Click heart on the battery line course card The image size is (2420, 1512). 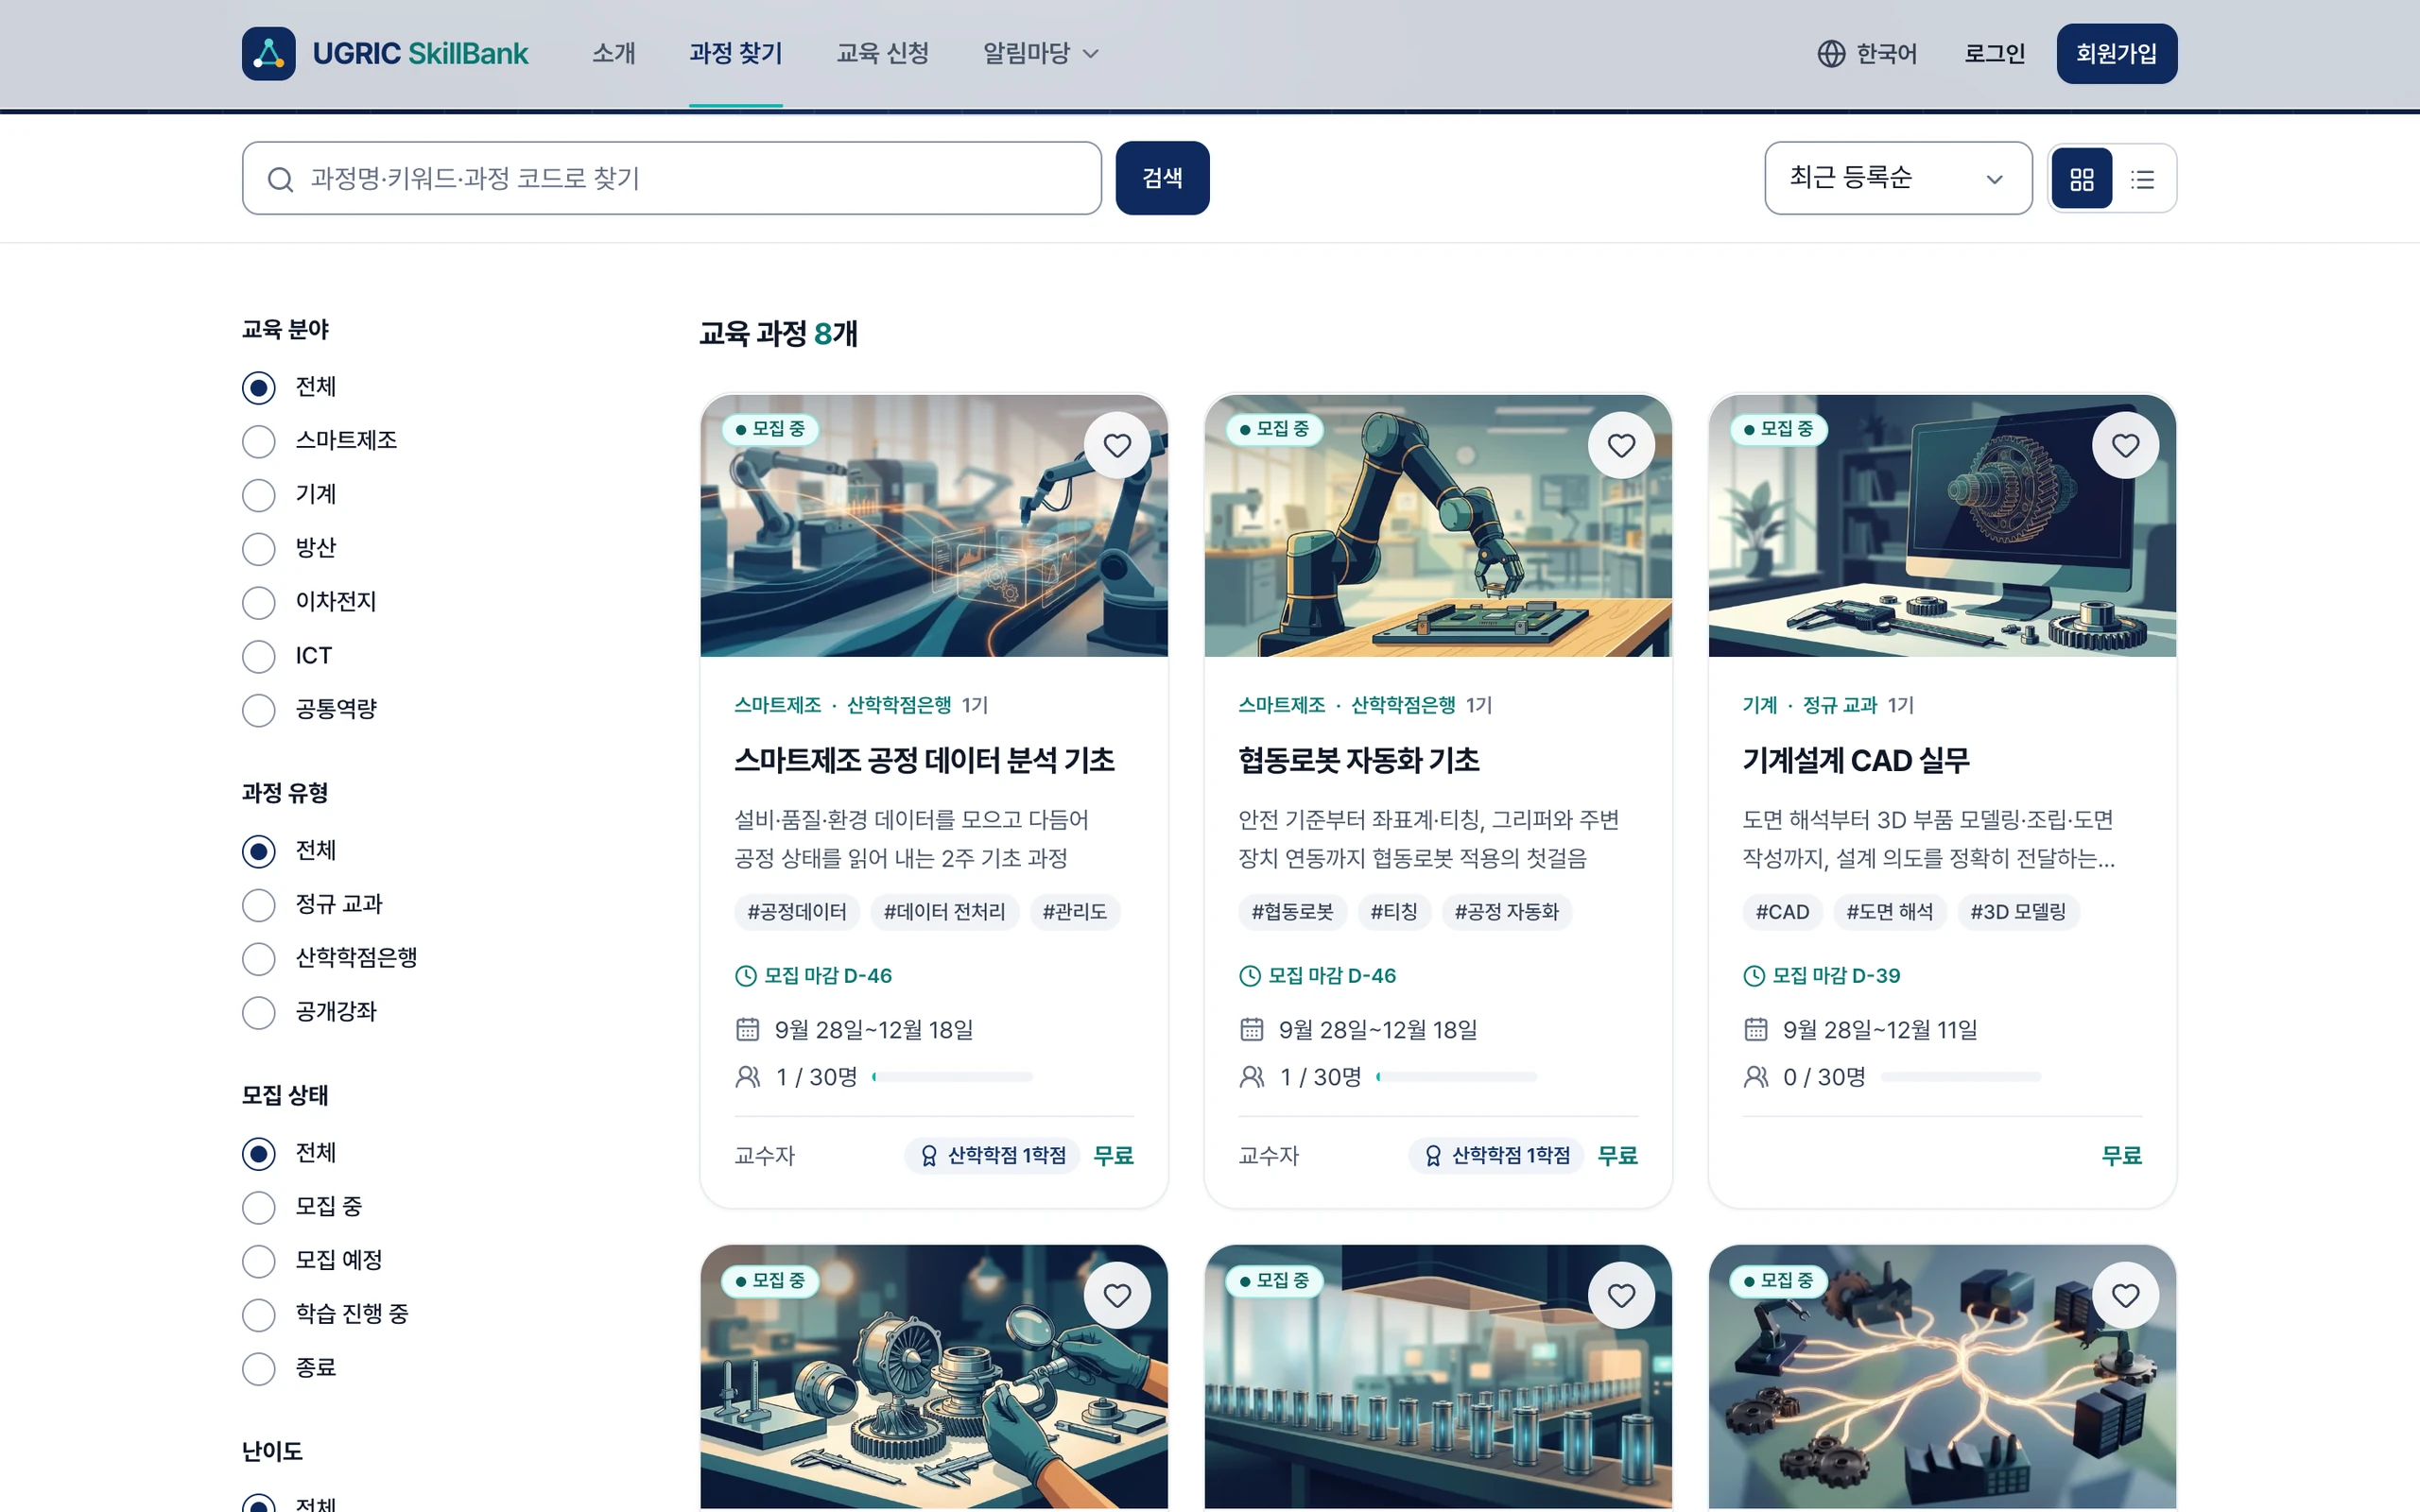tap(1621, 1295)
